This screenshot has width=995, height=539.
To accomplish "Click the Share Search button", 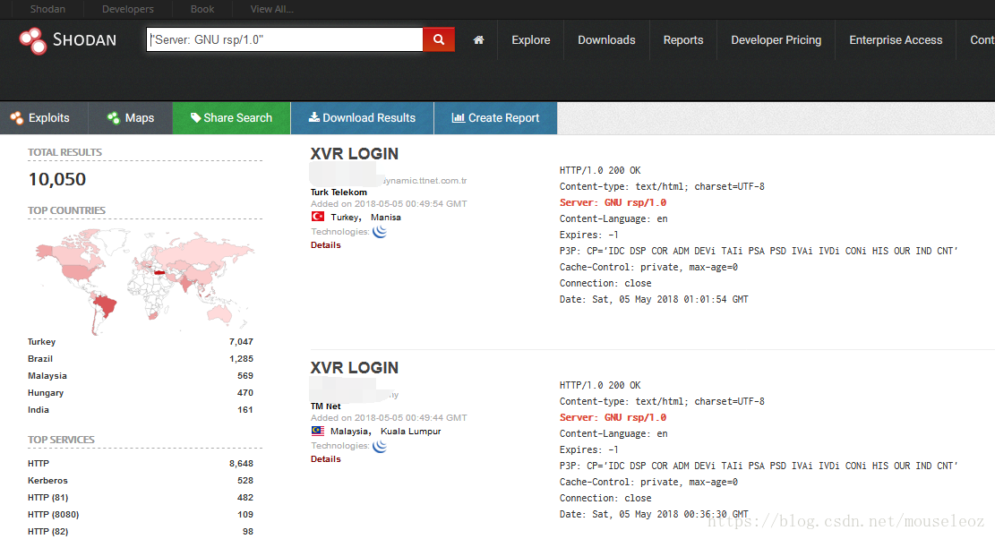I will click(x=232, y=118).
